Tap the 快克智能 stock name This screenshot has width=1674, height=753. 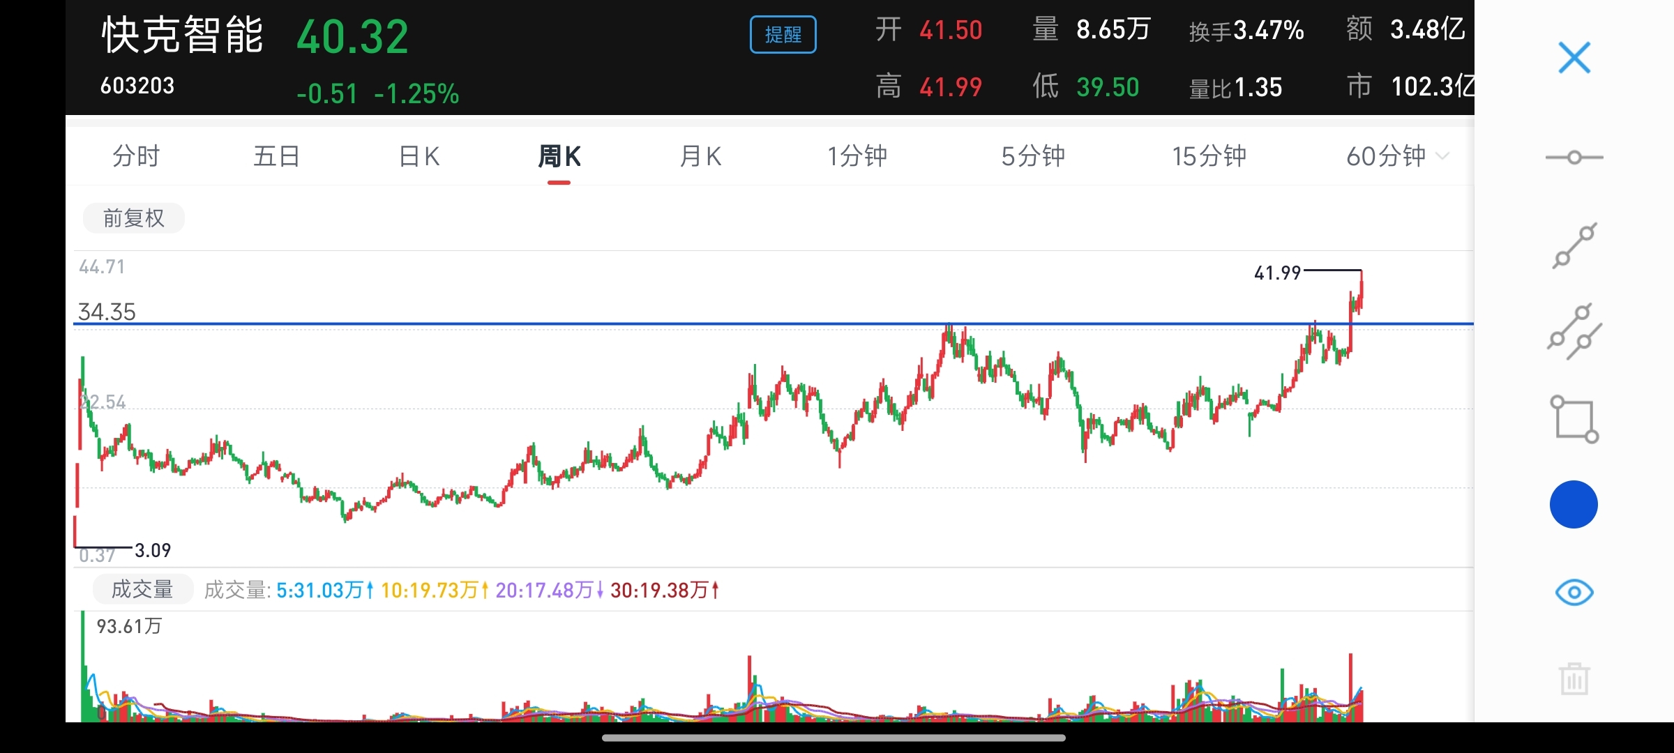click(x=183, y=35)
